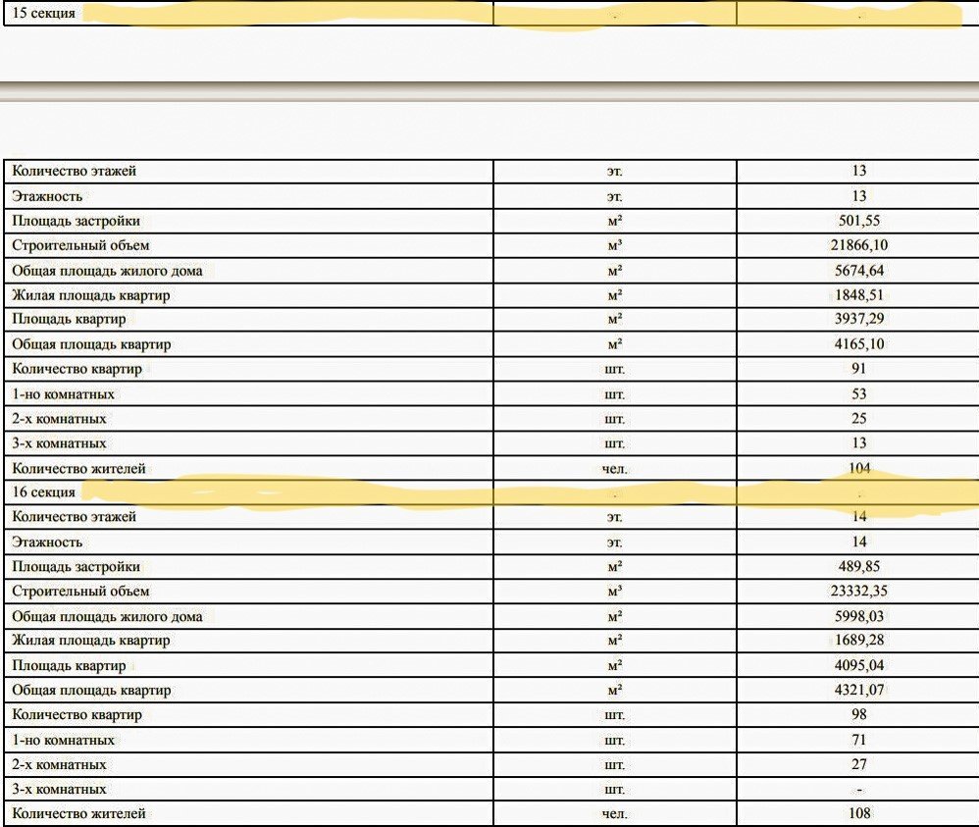The width and height of the screenshot is (979, 827).
Task: Click 'Жилая площадь квартир' label beside 1848,51
Action: click(x=91, y=295)
